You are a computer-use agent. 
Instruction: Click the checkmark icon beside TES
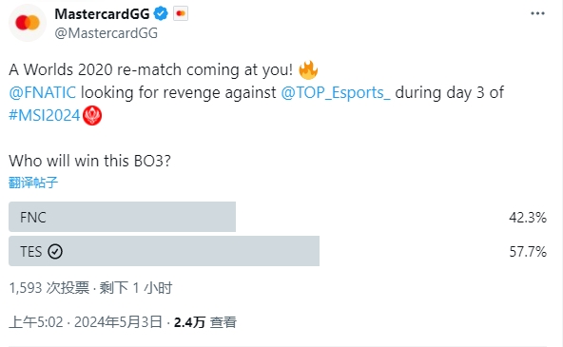tap(55, 252)
